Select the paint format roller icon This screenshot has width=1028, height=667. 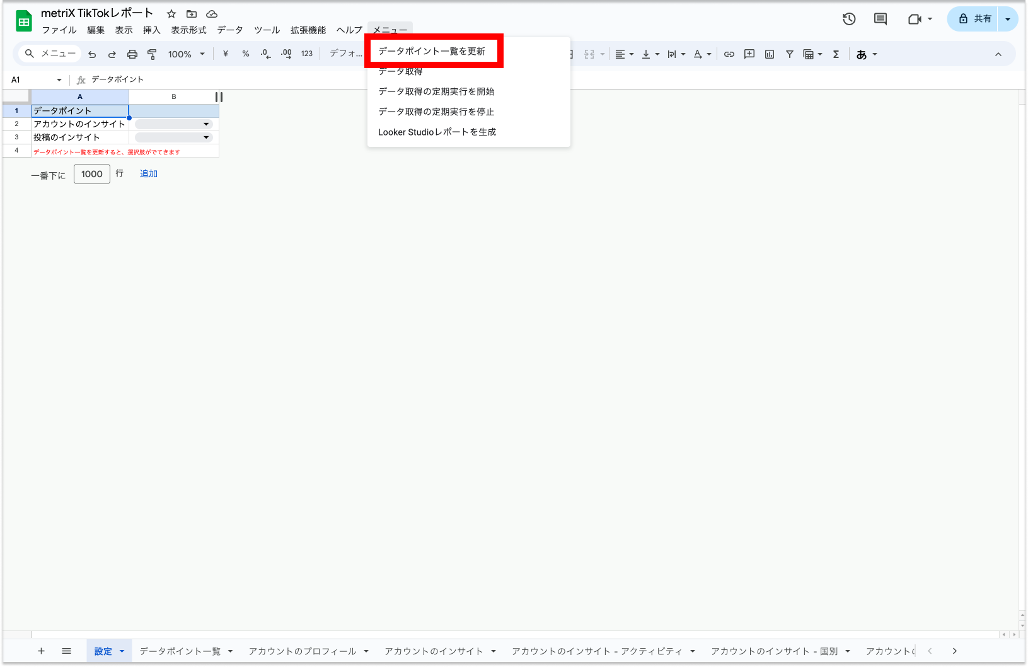tap(152, 54)
